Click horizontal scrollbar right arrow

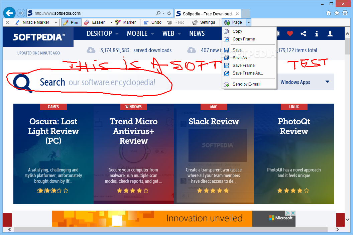337,229
